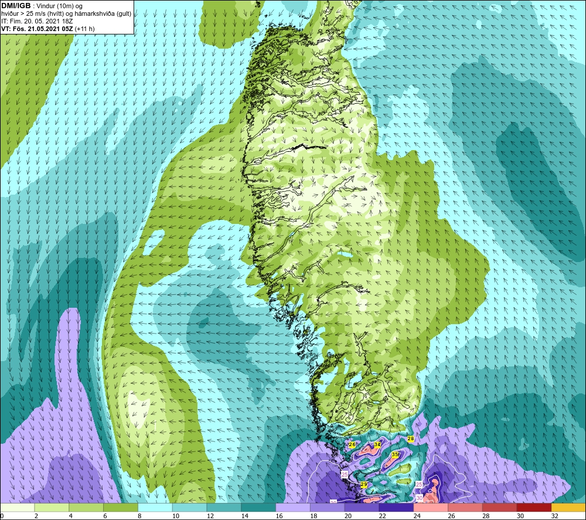Click the 'VT: Fös. 21.05.2021 05Z' valid time
Screen dimensions: 586x520
click(x=37, y=29)
